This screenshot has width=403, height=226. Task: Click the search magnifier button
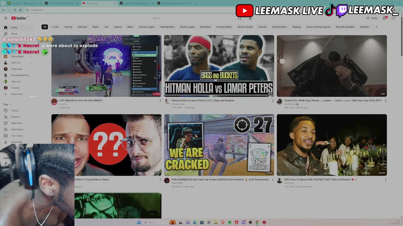(240, 18)
